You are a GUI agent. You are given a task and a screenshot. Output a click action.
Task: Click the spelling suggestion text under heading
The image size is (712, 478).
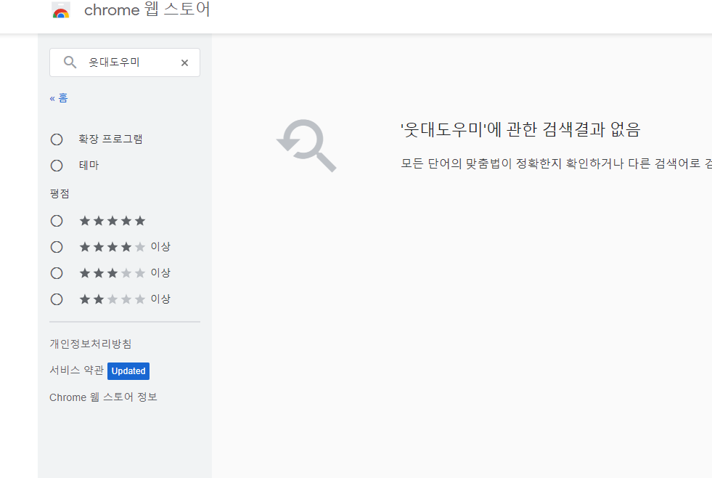555,163
